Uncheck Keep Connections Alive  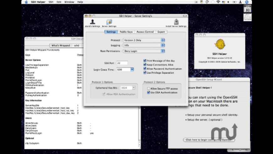pos(145,65)
